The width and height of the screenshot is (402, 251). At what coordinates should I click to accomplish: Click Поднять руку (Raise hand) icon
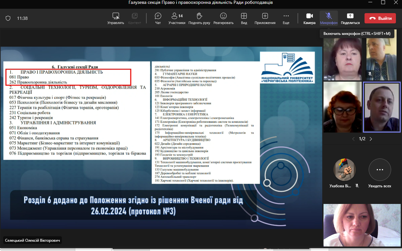(199, 16)
